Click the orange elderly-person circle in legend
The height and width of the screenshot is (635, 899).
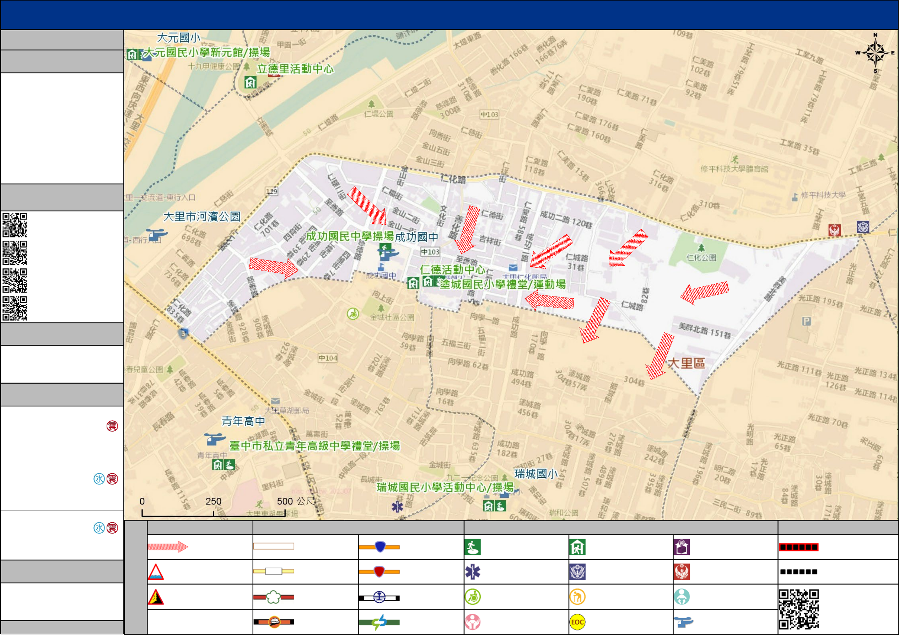point(577,597)
